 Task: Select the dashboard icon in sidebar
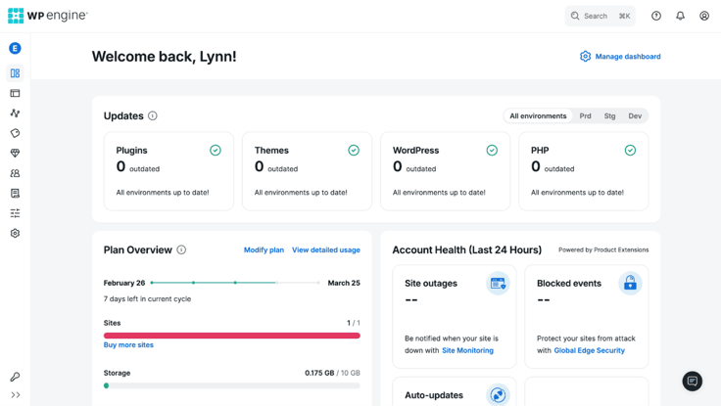pos(15,73)
